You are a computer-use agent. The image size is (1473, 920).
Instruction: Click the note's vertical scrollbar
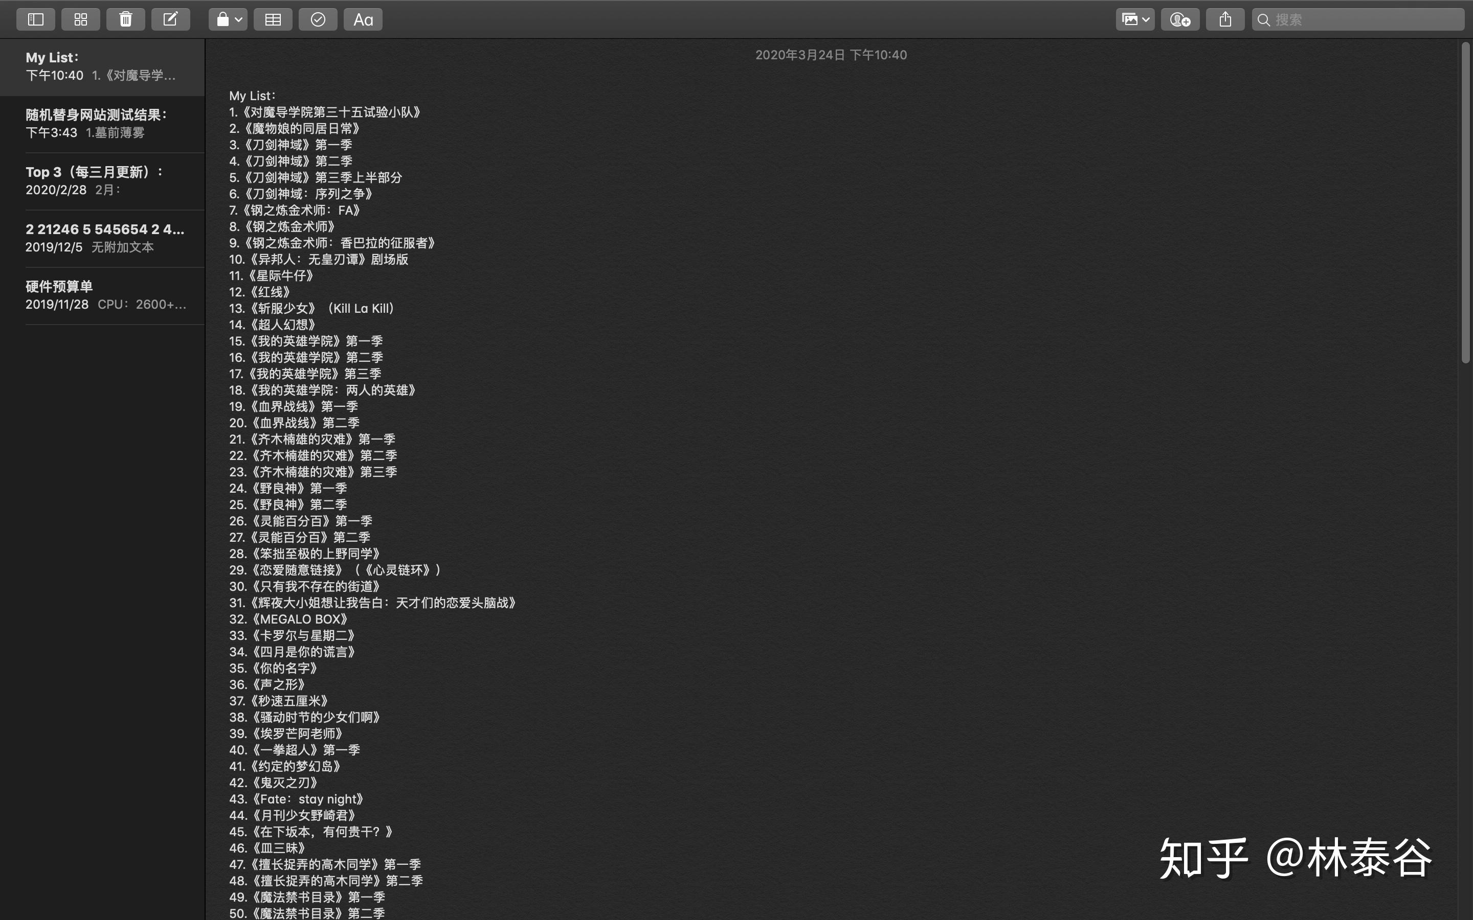click(1465, 203)
